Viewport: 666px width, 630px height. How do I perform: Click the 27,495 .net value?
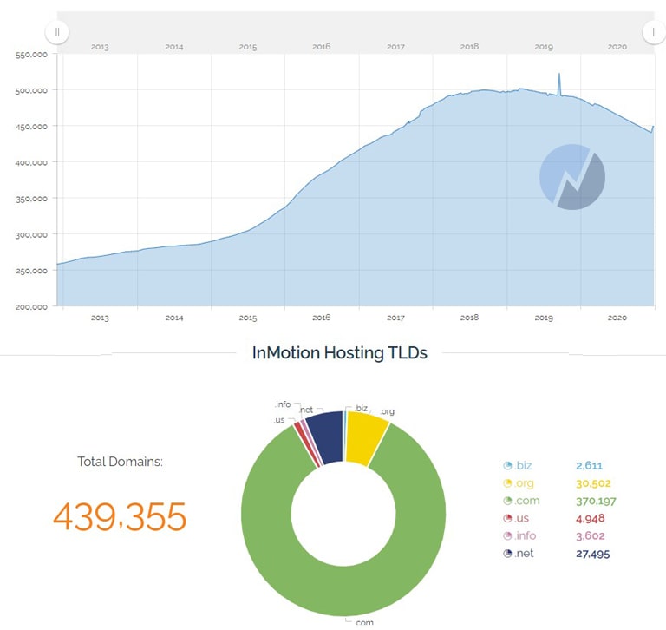pos(592,554)
